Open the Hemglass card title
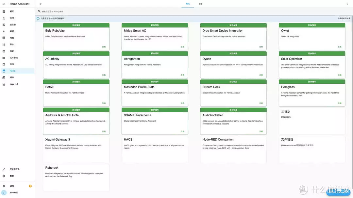The image size is (353, 198). point(288,87)
